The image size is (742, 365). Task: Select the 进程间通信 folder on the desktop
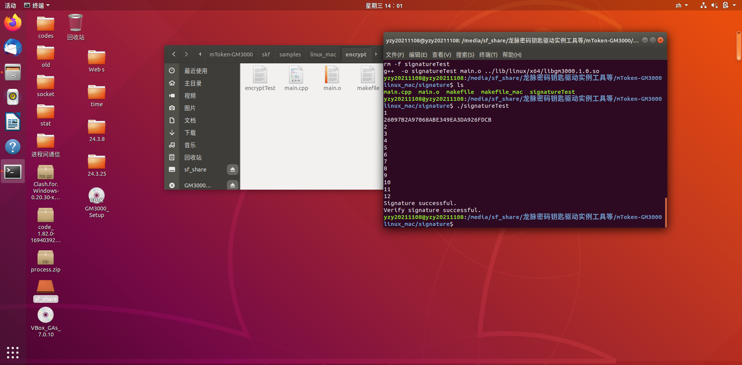click(46, 145)
